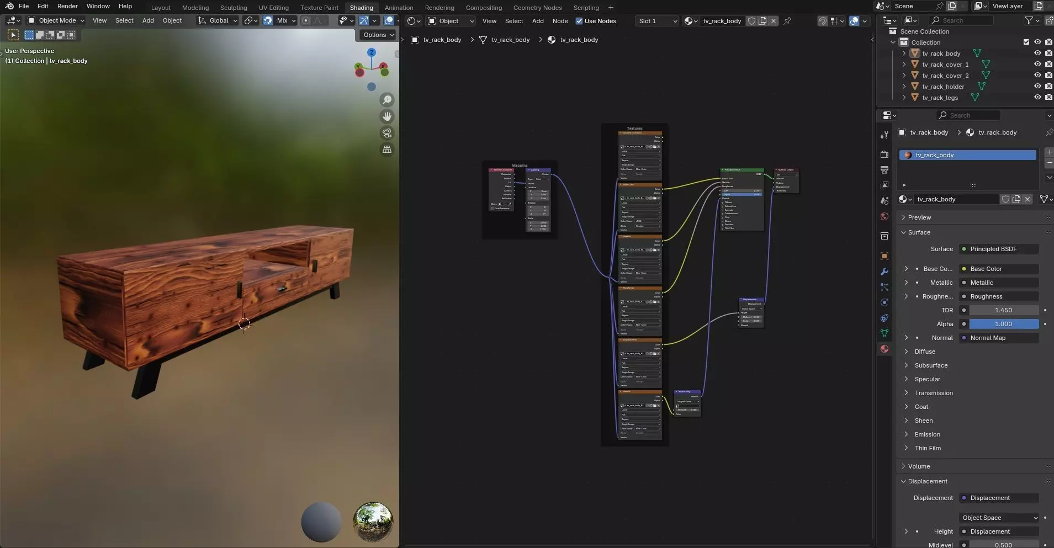Open the World properties tab

point(884,216)
